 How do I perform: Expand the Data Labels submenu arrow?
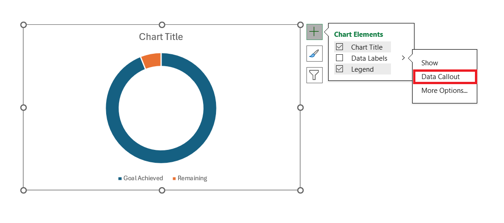403,58
